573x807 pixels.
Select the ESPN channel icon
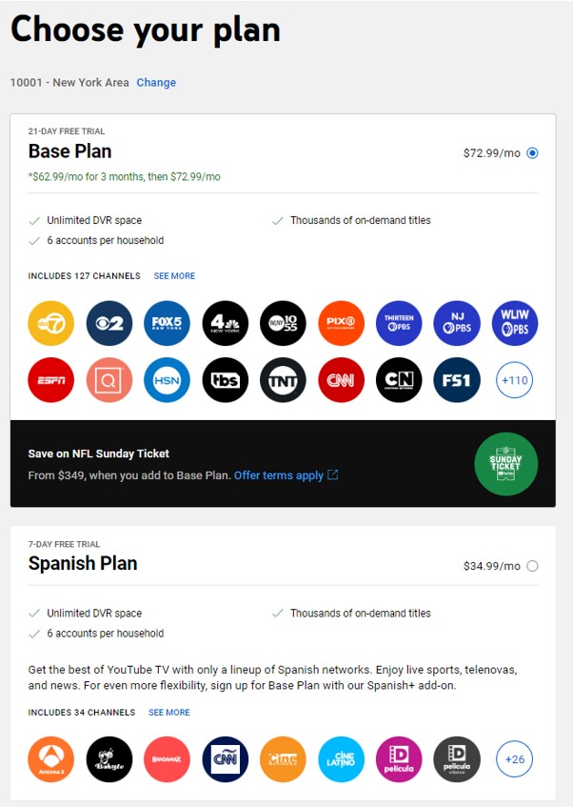click(49, 379)
